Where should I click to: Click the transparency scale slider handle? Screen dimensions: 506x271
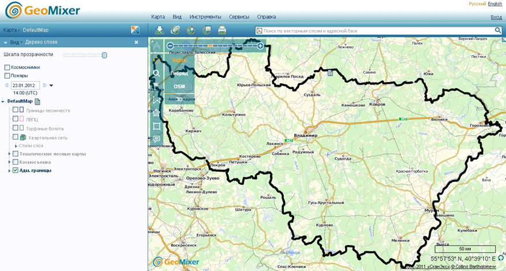tap(104, 55)
